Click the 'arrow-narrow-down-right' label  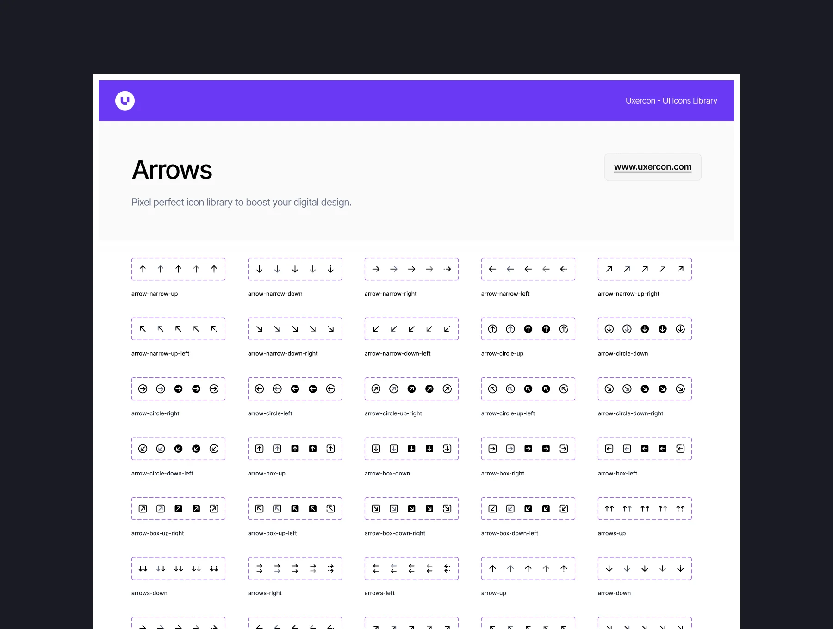[x=283, y=354]
